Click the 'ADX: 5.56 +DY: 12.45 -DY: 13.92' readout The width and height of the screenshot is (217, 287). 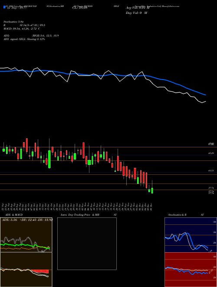(27, 220)
